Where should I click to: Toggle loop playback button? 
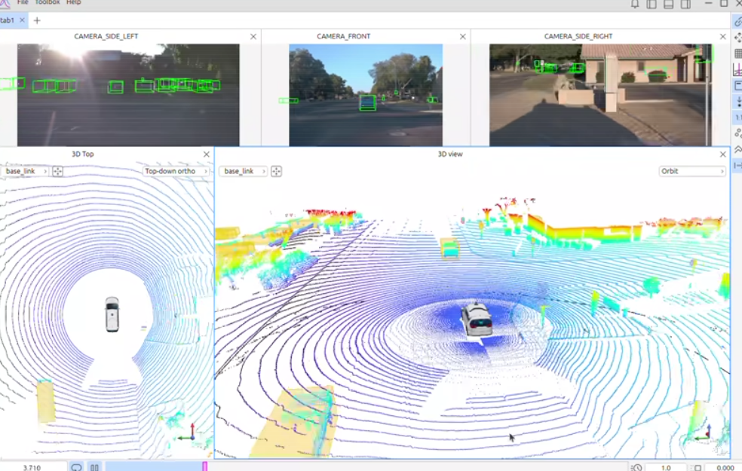76,467
